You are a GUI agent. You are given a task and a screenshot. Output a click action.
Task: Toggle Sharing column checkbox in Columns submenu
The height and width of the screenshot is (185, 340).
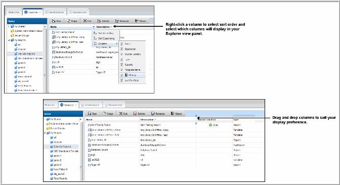pos(121,75)
